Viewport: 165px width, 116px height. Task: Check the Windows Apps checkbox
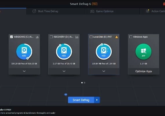coord(131,37)
